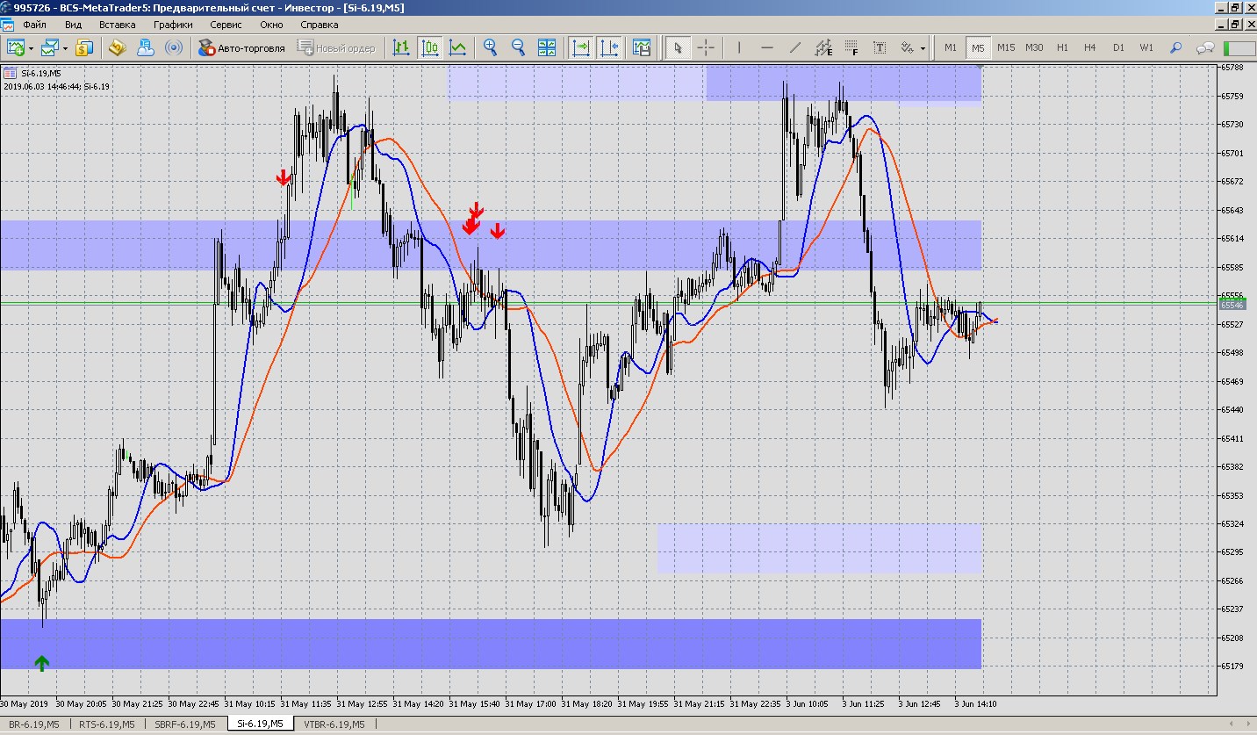
Task: Select the cursor arrow tool
Action: (x=678, y=47)
